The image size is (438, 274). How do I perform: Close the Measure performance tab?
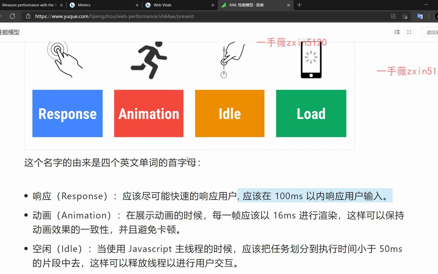coord(61,5)
